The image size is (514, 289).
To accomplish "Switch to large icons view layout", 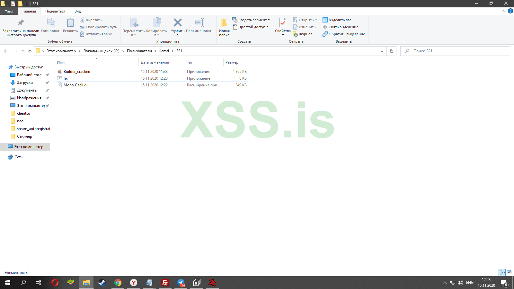I will click(509, 272).
